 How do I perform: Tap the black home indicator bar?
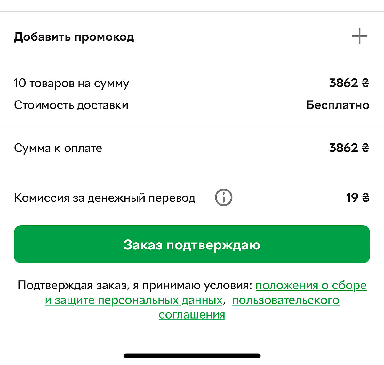pos(192,356)
